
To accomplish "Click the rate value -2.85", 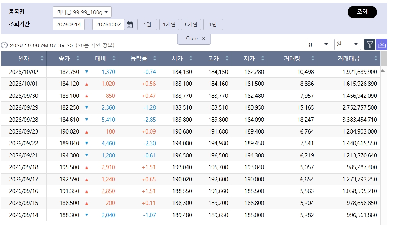I will pyautogui.click(x=150, y=120).
